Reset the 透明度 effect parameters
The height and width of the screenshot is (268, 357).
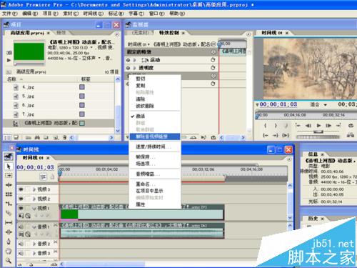pos(213,68)
